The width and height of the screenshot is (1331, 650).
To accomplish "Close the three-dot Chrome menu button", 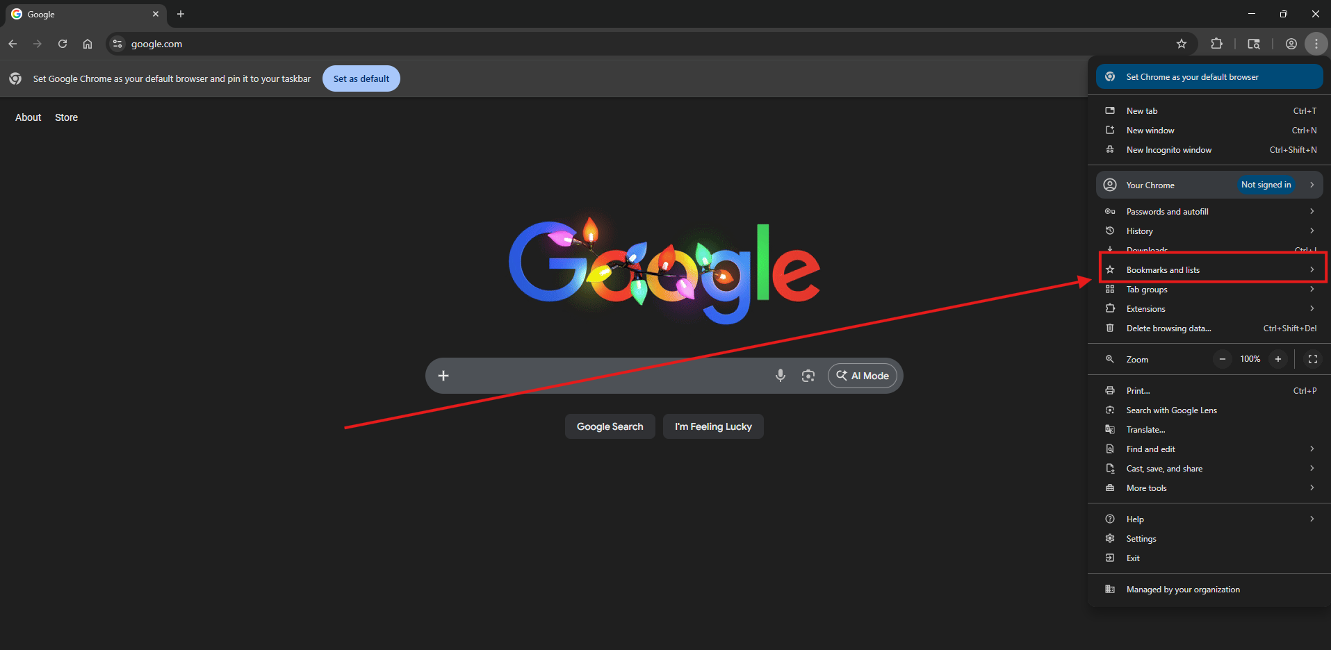I will tap(1316, 44).
